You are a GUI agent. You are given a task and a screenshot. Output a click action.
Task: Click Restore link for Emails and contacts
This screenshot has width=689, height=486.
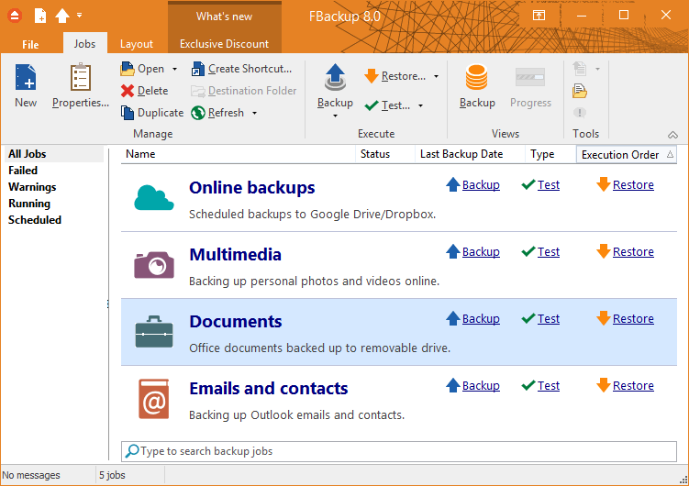633,385
